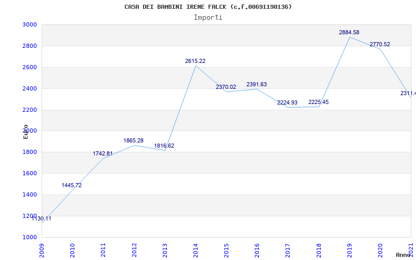Image resolution: width=416 pixels, height=260 pixels.
Task: Click the Anno x-axis title
Action: click(x=404, y=255)
